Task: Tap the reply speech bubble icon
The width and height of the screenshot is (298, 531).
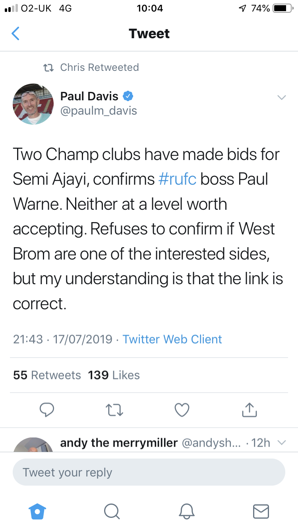Action: [x=47, y=410]
